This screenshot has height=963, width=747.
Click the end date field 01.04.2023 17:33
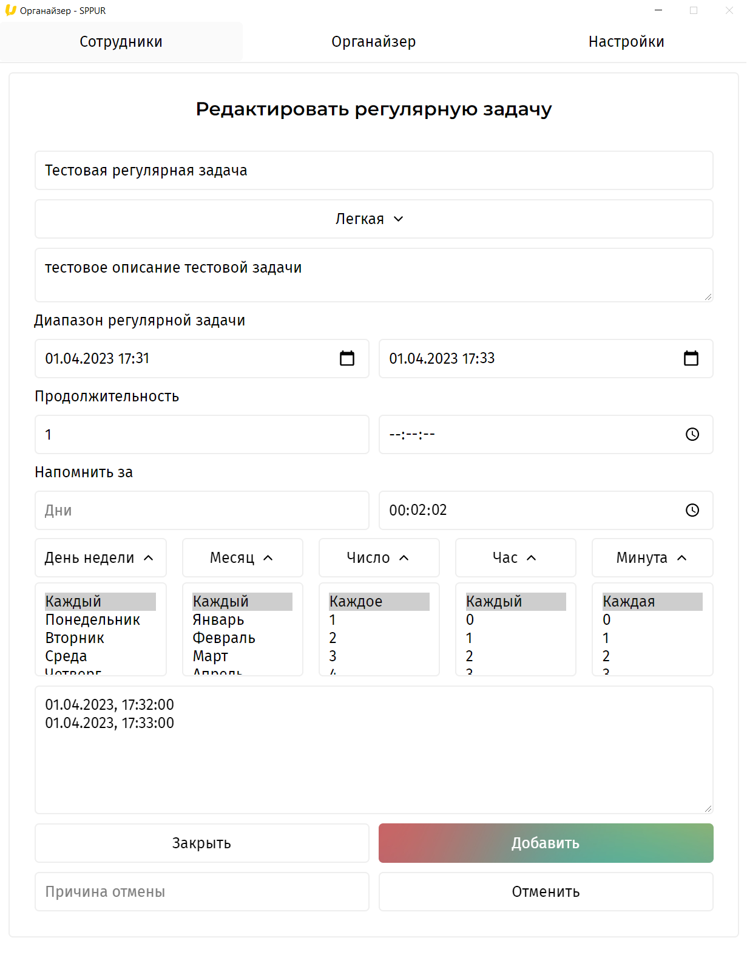546,359
